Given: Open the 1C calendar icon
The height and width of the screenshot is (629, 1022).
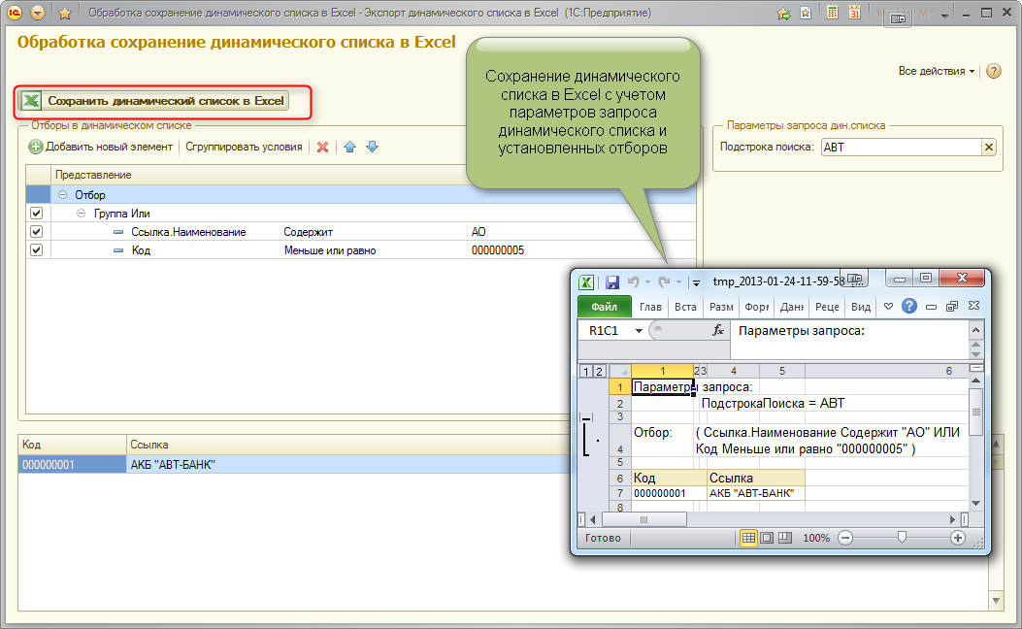Looking at the screenshot, I should point(854,13).
